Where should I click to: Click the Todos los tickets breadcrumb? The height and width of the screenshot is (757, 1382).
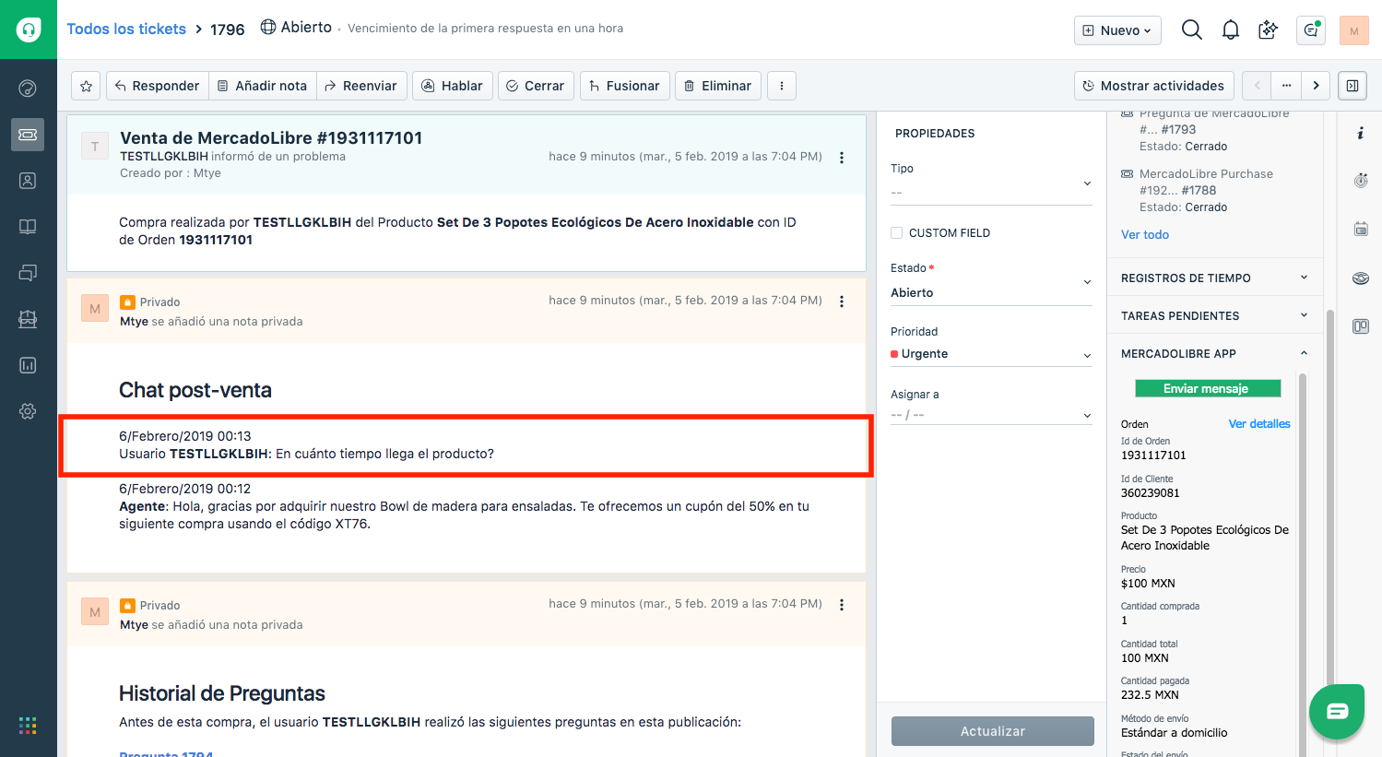coord(126,29)
